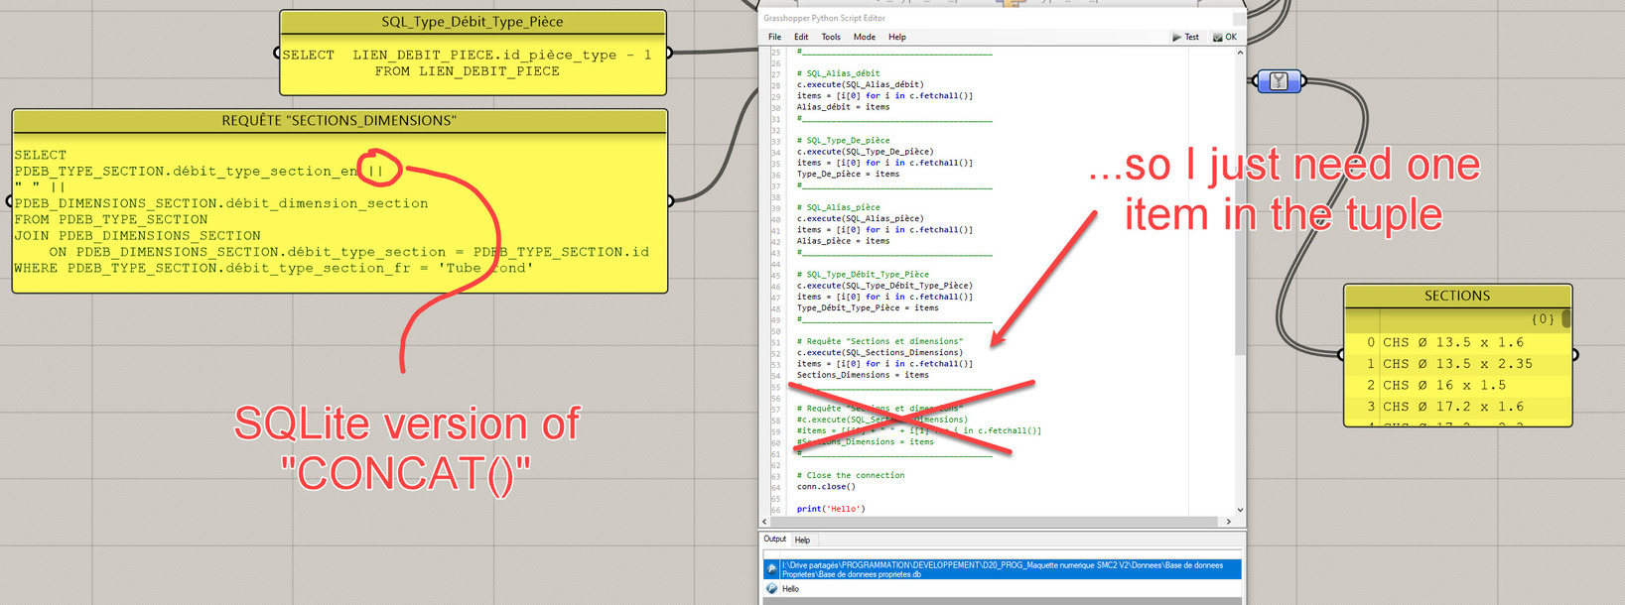Click the '# SQL_Alias_débit' comment line
Viewport: 1625px width, 605px height.
point(838,73)
